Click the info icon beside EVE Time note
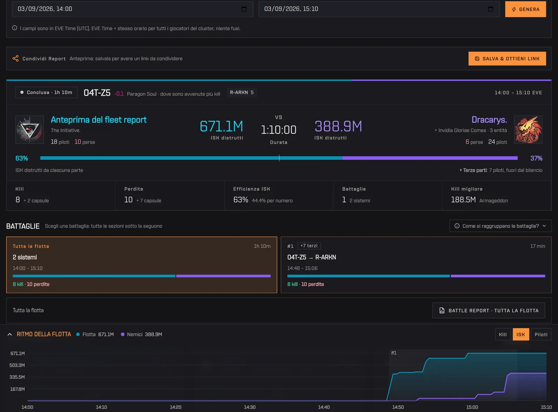 (15, 28)
